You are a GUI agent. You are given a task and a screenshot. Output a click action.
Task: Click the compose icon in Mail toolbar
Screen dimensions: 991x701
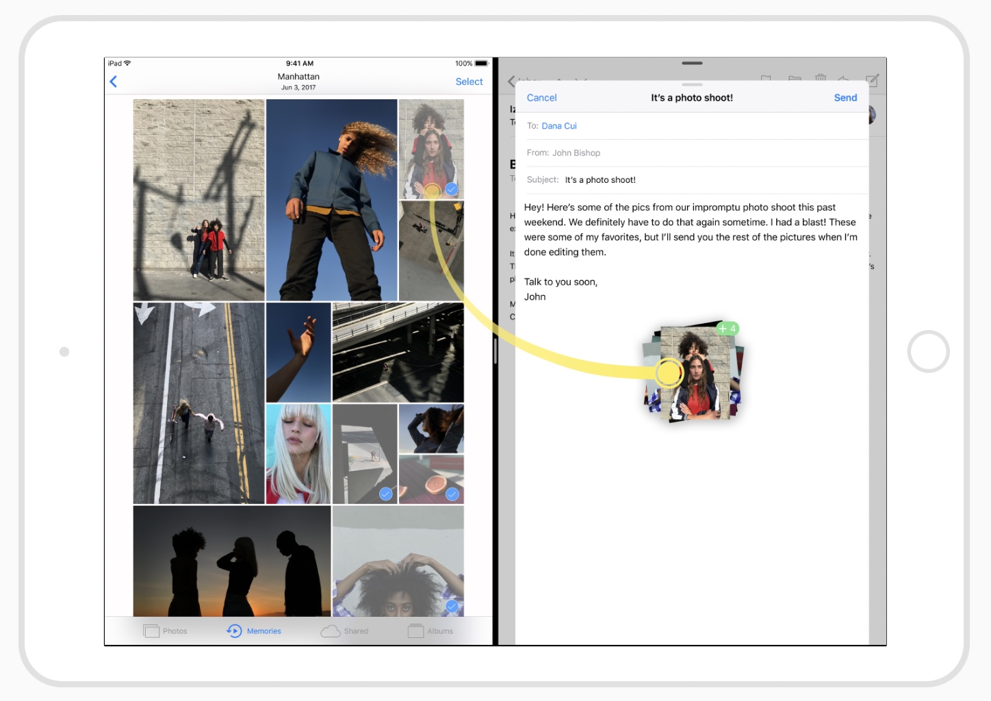pos(872,80)
